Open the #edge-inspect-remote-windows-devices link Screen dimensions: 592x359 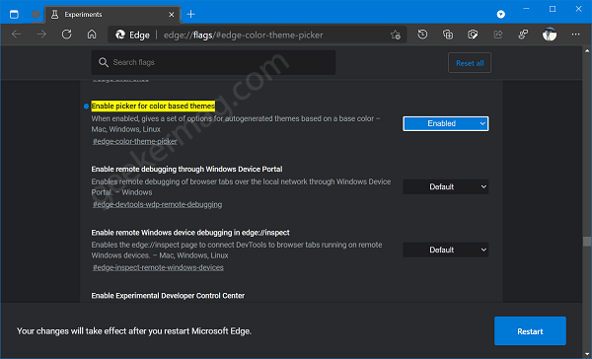point(158,267)
